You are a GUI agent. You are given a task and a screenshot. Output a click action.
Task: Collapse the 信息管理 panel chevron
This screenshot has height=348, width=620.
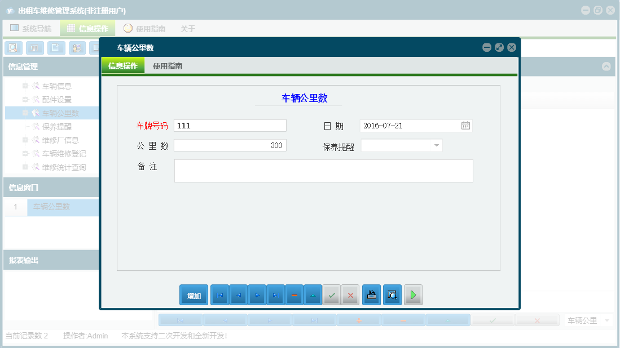[x=606, y=66]
